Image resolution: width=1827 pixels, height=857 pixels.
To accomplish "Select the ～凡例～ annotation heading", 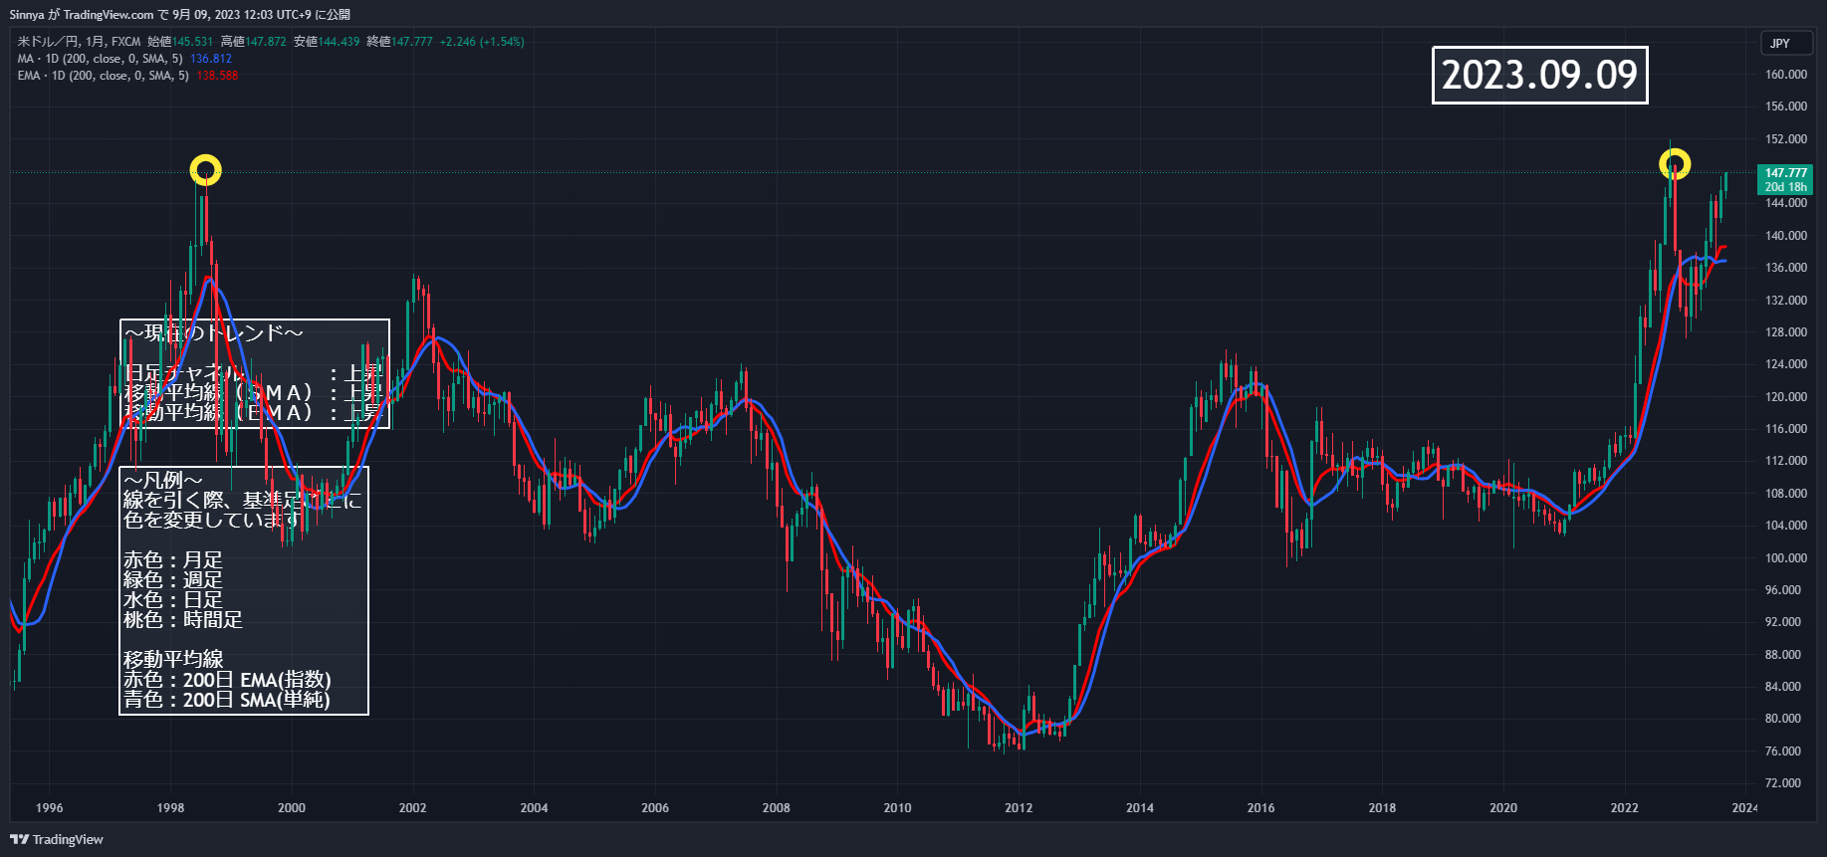I will (163, 481).
